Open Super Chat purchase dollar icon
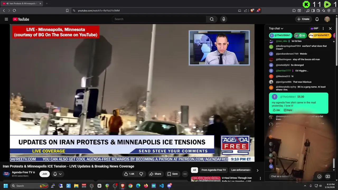The height and width of the screenshot is (190, 338). (328, 176)
